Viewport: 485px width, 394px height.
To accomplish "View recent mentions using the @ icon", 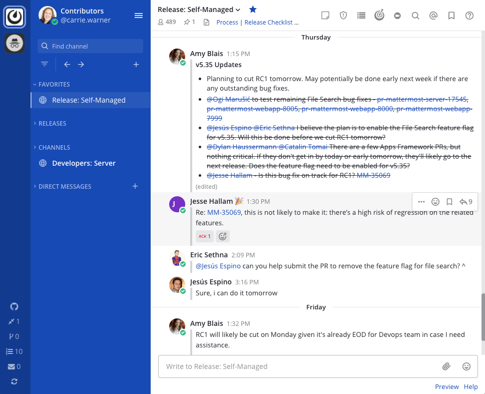I will (433, 15).
